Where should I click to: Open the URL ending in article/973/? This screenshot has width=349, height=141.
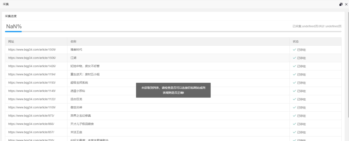31,116
